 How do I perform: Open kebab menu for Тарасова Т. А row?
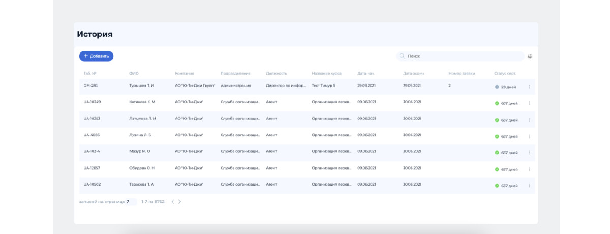(529, 186)
